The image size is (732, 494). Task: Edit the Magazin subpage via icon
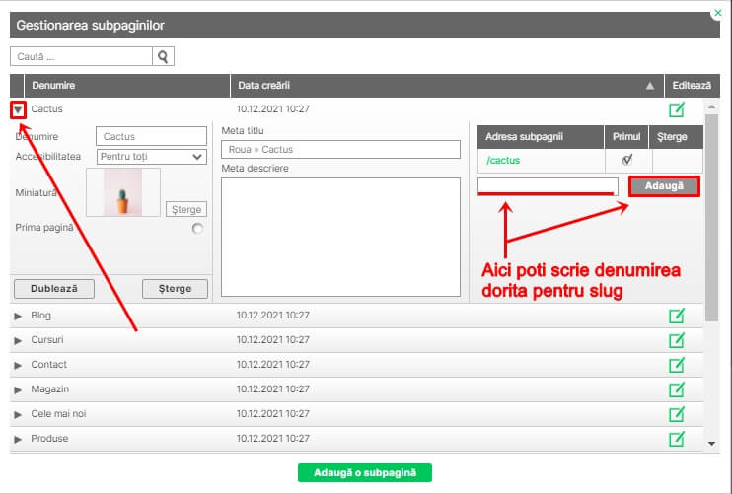click(x=677, y=389)
